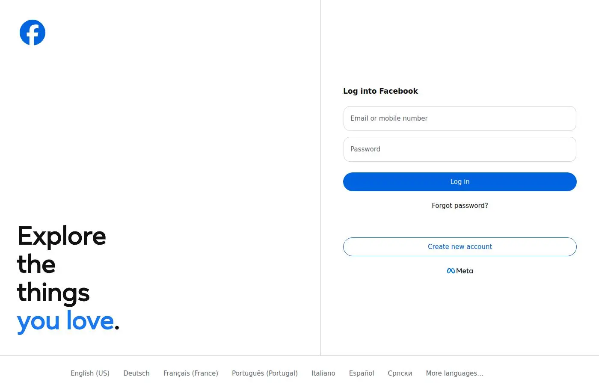
Task: Switch language to Српски
Action: [x=400, y=373]
